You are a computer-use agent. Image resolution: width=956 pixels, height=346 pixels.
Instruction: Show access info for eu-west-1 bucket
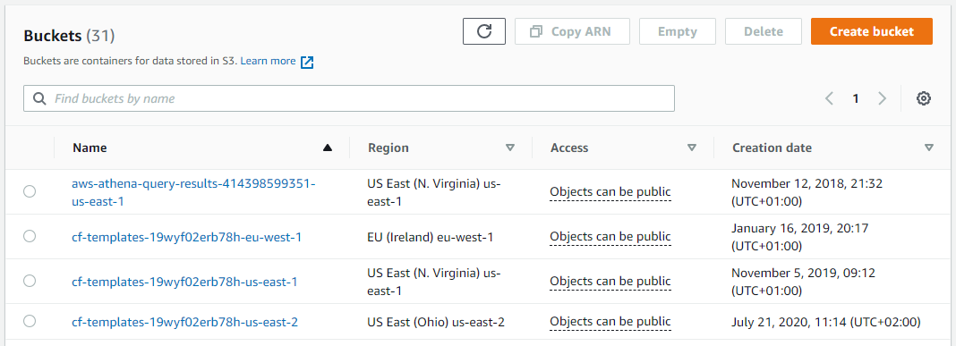610,236
